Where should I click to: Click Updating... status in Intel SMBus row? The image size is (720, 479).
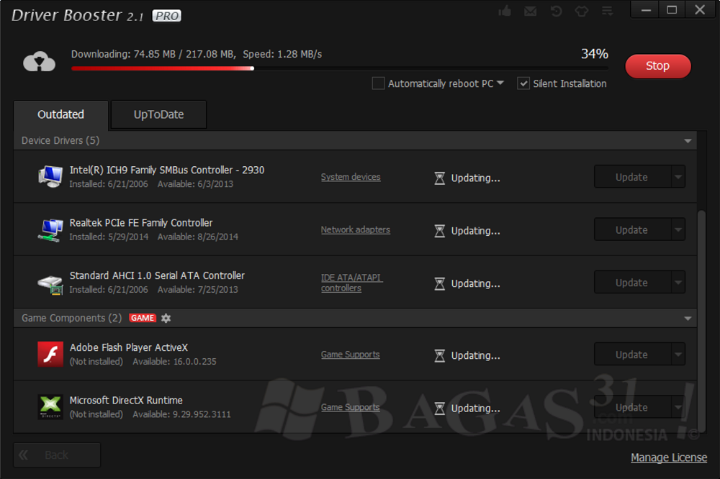pos(475,178)
